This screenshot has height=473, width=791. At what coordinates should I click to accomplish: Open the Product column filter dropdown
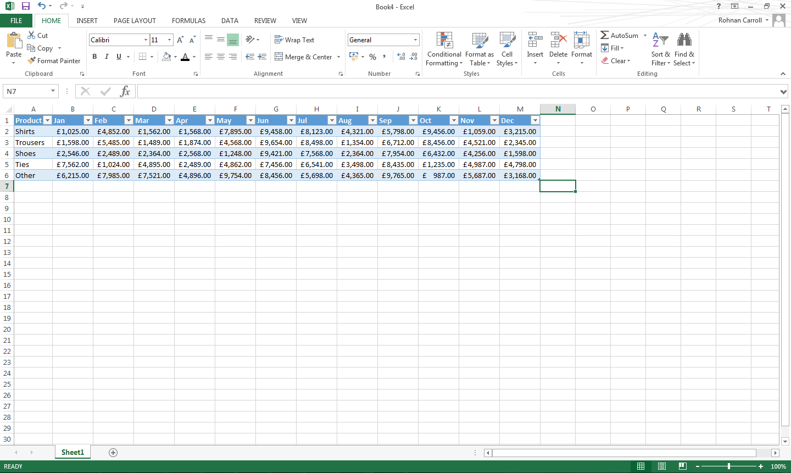[x=47, y=120]
